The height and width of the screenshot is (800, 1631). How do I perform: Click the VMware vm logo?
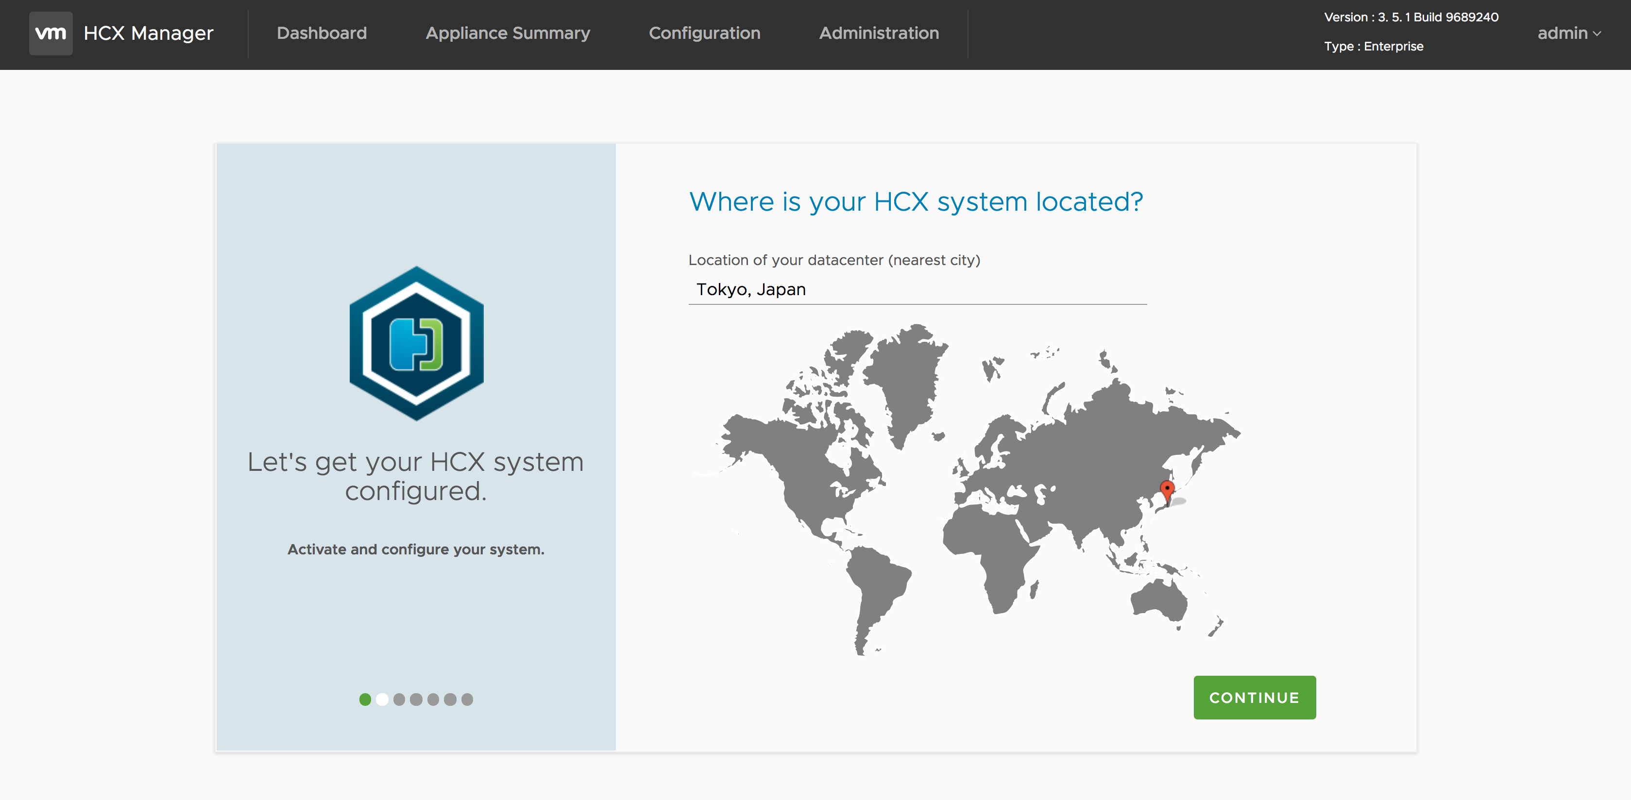coord(51,33)
